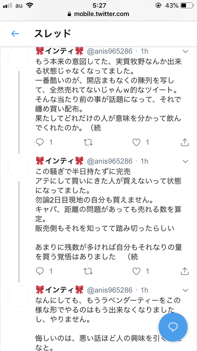
Task: Open options chevron on third tweet
Action: (x=186, y=290)
